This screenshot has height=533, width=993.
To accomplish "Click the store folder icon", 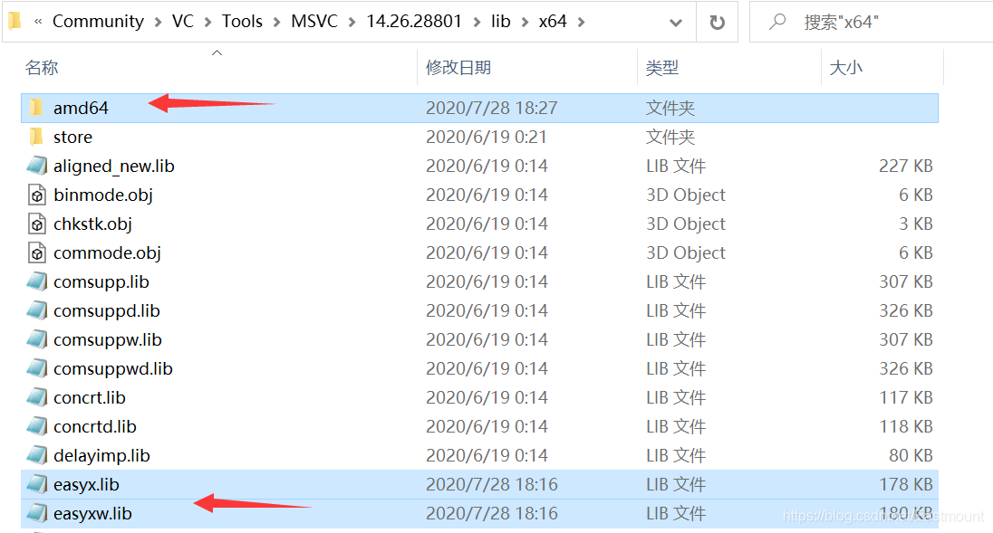I will tap(37, 137).
